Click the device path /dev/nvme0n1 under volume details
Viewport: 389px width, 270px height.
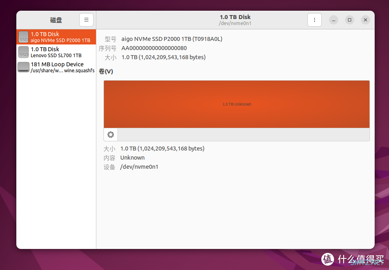(x=139, y=167)
